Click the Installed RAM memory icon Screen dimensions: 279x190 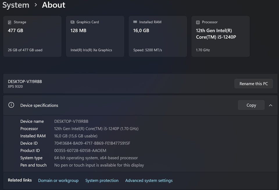pos(135,22)
